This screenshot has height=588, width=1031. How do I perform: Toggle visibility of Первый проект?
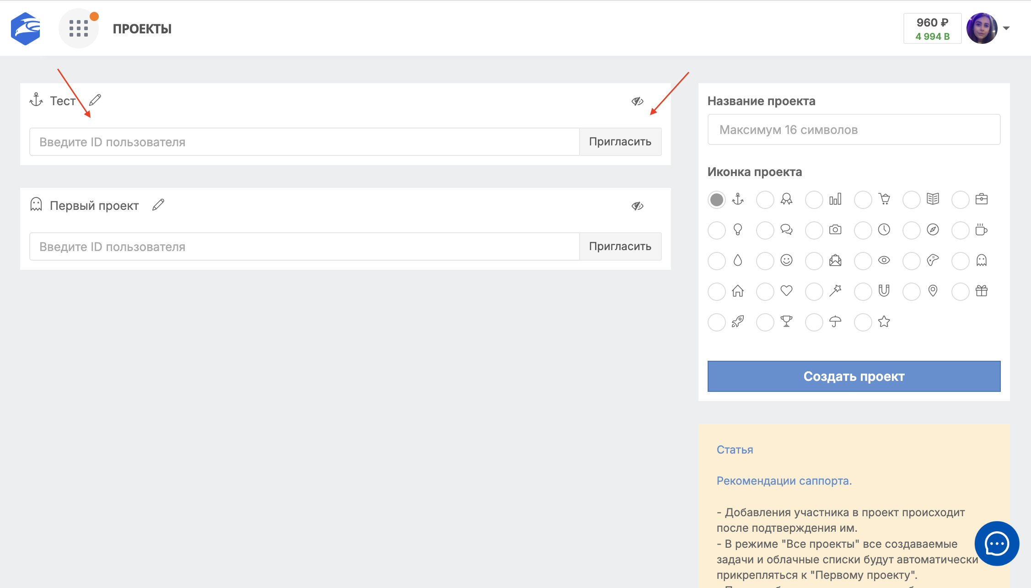(638, 206)
